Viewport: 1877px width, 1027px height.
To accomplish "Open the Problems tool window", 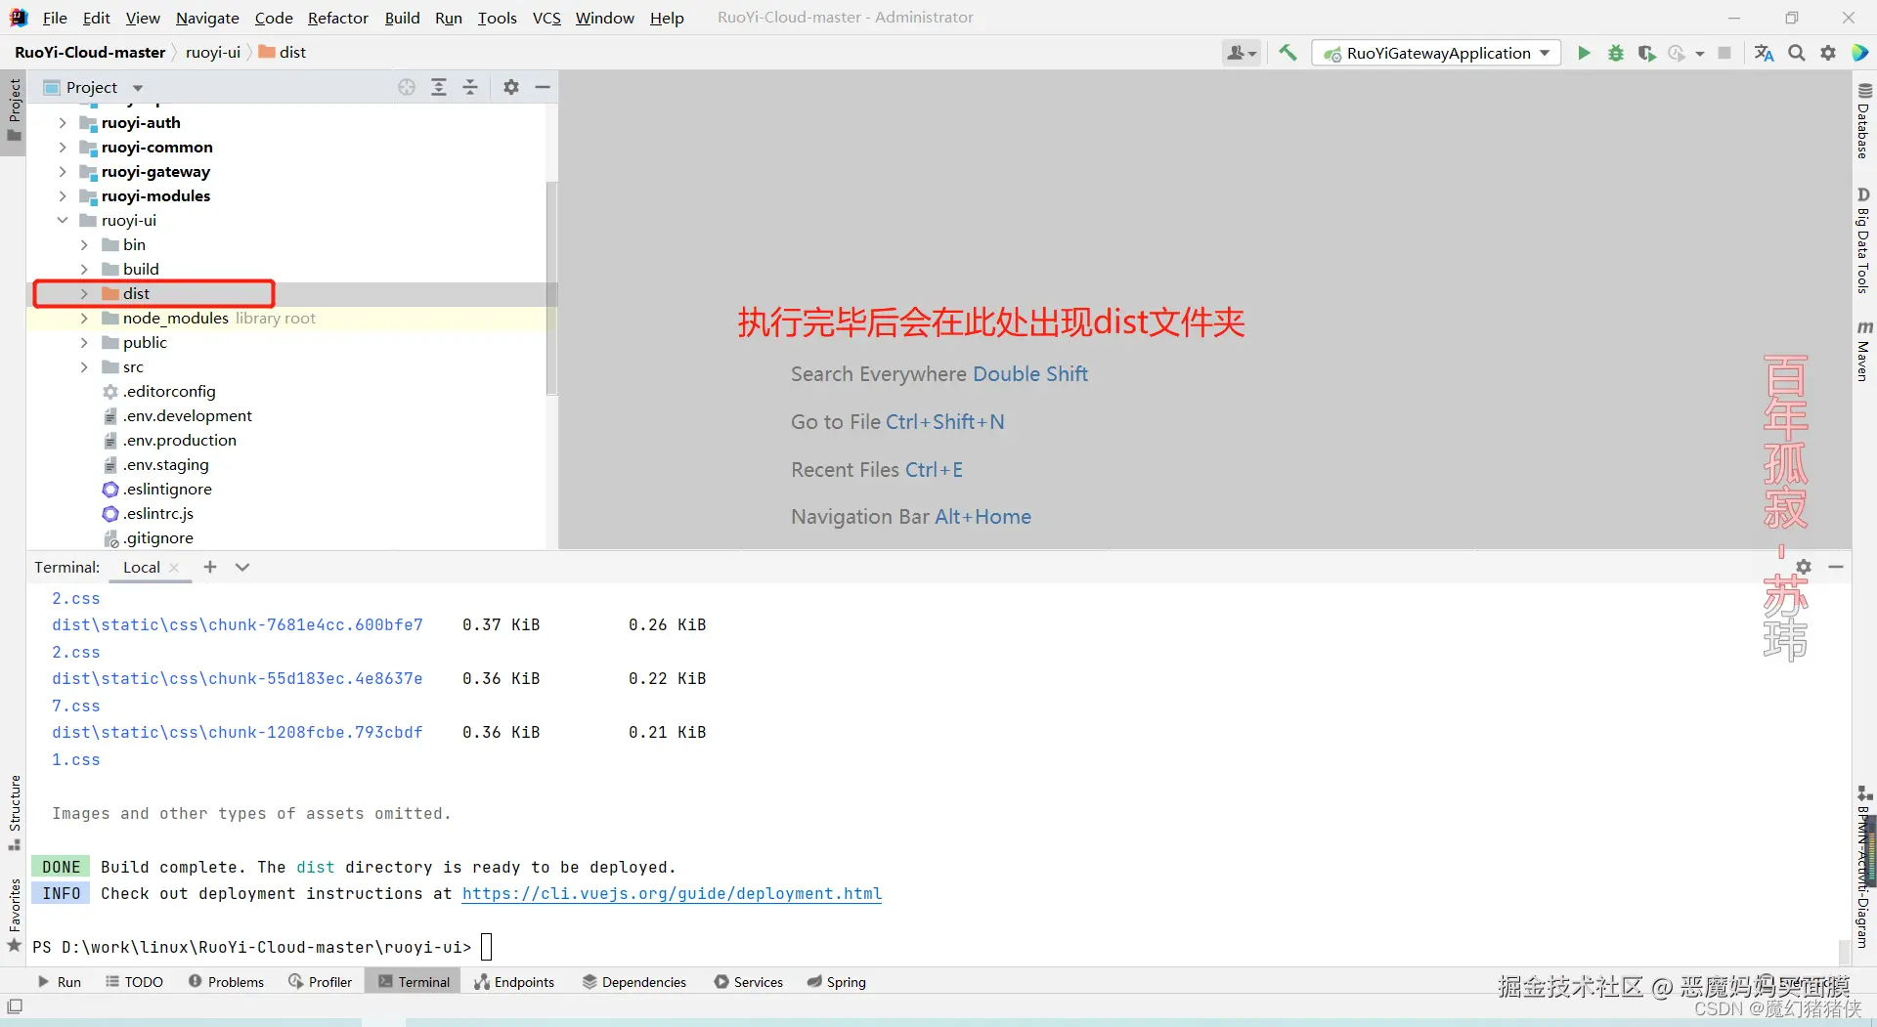I will (226, 982).
